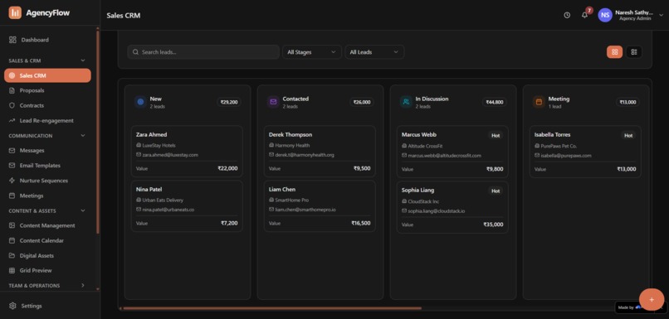Collapse the Content & Assets section

[x=83, y=210]
